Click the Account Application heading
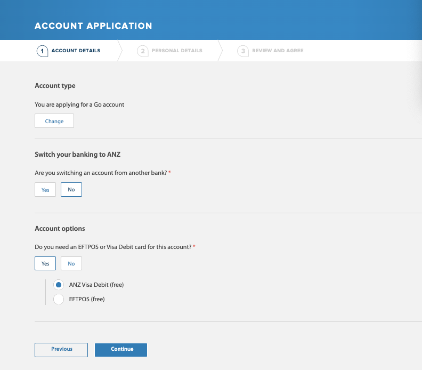The image size is (422, 370). point(93,26)
